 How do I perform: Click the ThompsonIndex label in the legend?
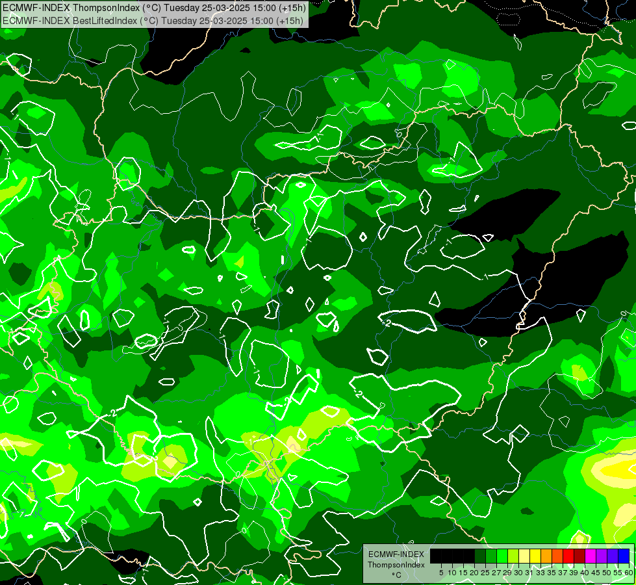click(x=396, y=565)
